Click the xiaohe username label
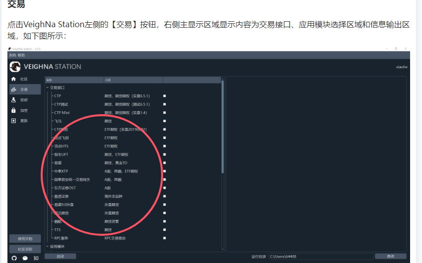 pyautogui.click(x=402, y=67)
